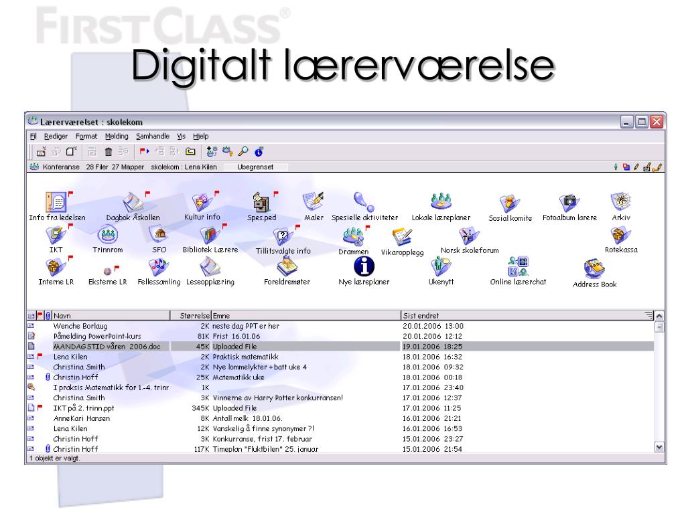This screenshot has height=514, width=686.
Task: Open the Vikaropplegg icon
Action: pos(402,238)
